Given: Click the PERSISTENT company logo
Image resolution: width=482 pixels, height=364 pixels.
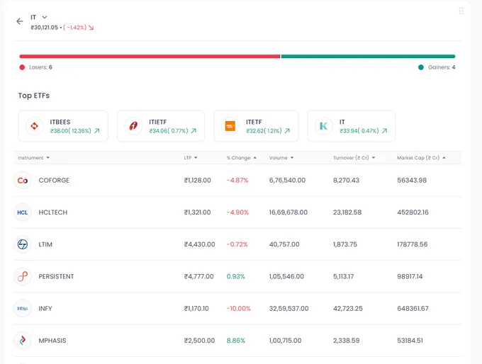Looking at the screenshot, I should (x=23, y=276).
